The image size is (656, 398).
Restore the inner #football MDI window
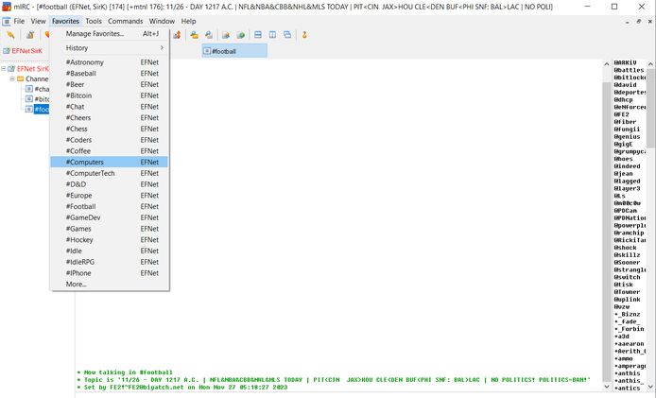[x=638, y=22]
